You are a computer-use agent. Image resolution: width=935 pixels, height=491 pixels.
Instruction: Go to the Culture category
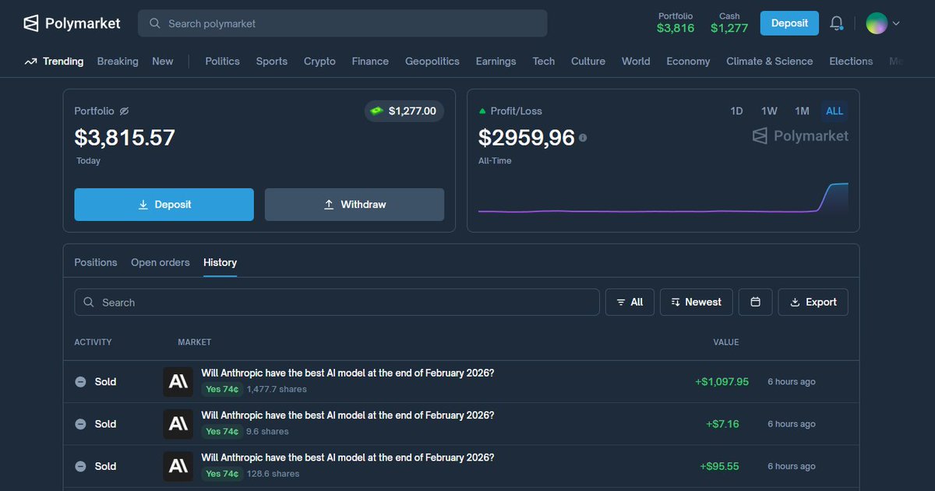[x=588, y=61]
